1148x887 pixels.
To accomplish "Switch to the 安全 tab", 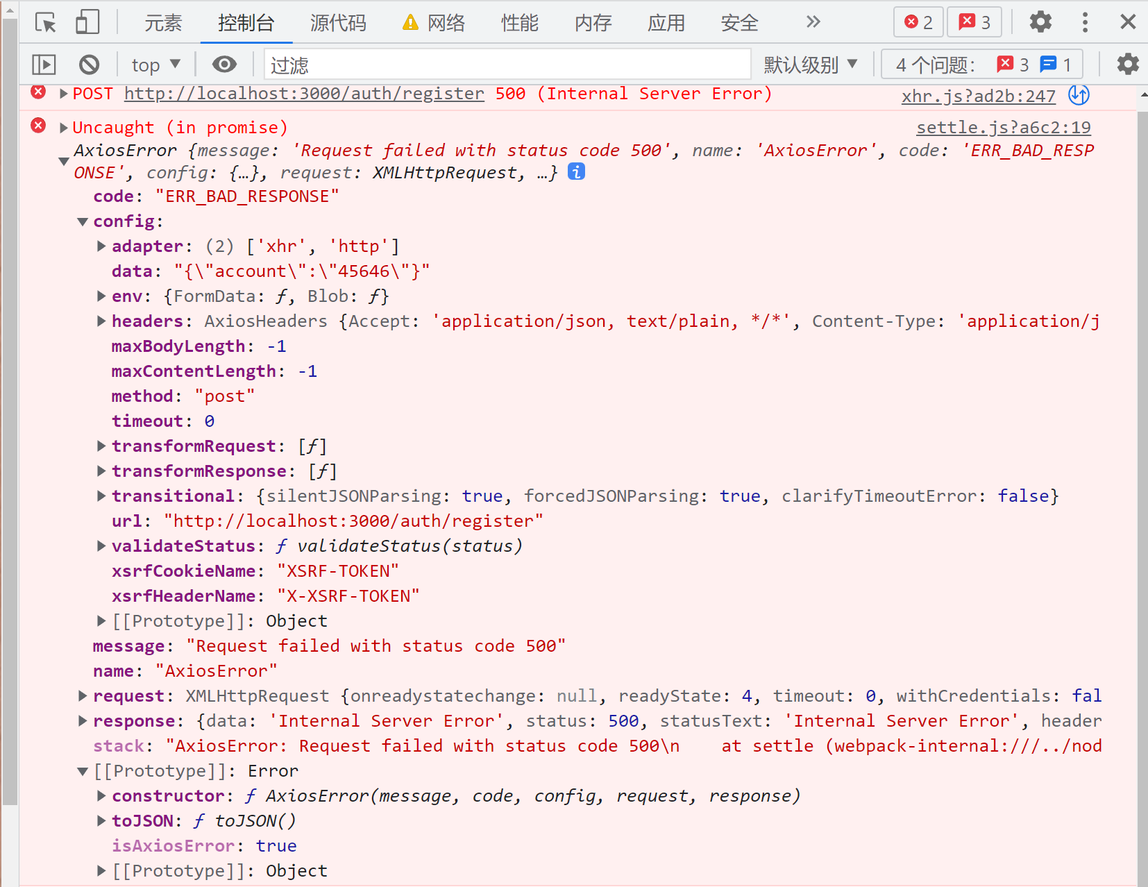I will pyautogui.click(x=740, y=23).
